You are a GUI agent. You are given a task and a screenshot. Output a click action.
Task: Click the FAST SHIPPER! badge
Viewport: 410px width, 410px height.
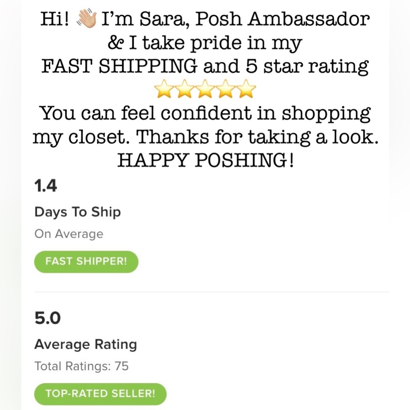click(86, 262)
